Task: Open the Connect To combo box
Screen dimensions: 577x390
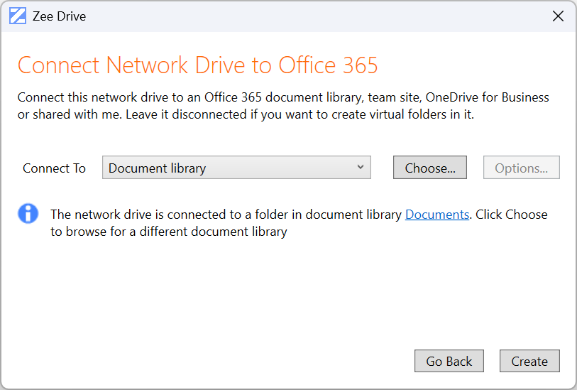Action: (x=236, y=168)
